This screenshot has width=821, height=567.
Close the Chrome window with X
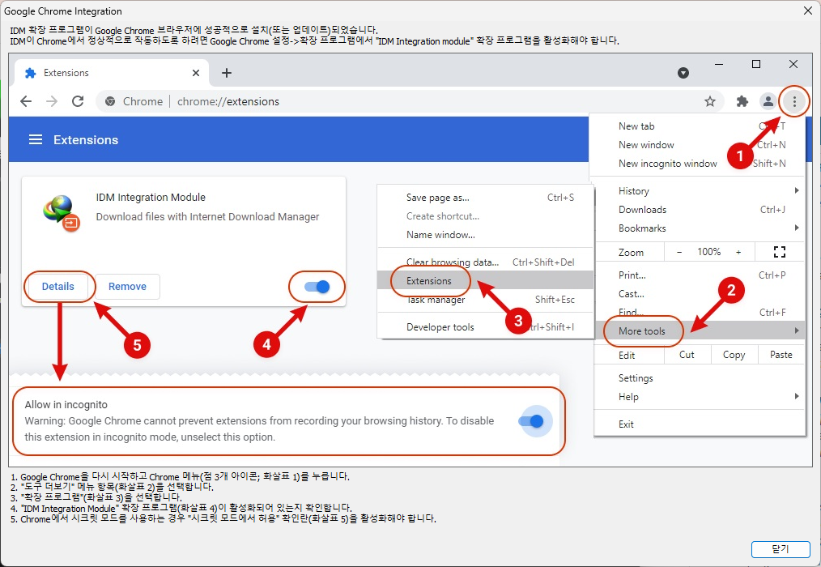[x=793, y=64]
